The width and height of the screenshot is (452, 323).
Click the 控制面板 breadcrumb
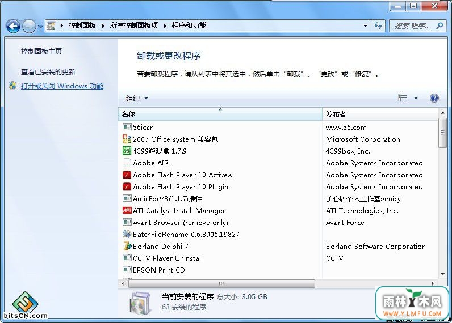coord(82,25)
